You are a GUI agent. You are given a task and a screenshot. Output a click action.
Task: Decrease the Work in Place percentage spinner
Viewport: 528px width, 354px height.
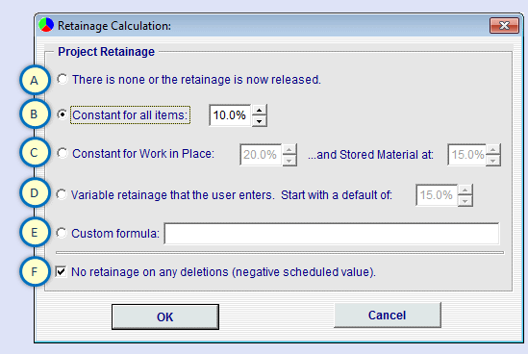click(x=289, y=161)
